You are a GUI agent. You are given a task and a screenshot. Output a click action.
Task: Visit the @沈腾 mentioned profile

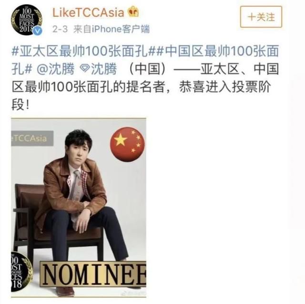55,69
